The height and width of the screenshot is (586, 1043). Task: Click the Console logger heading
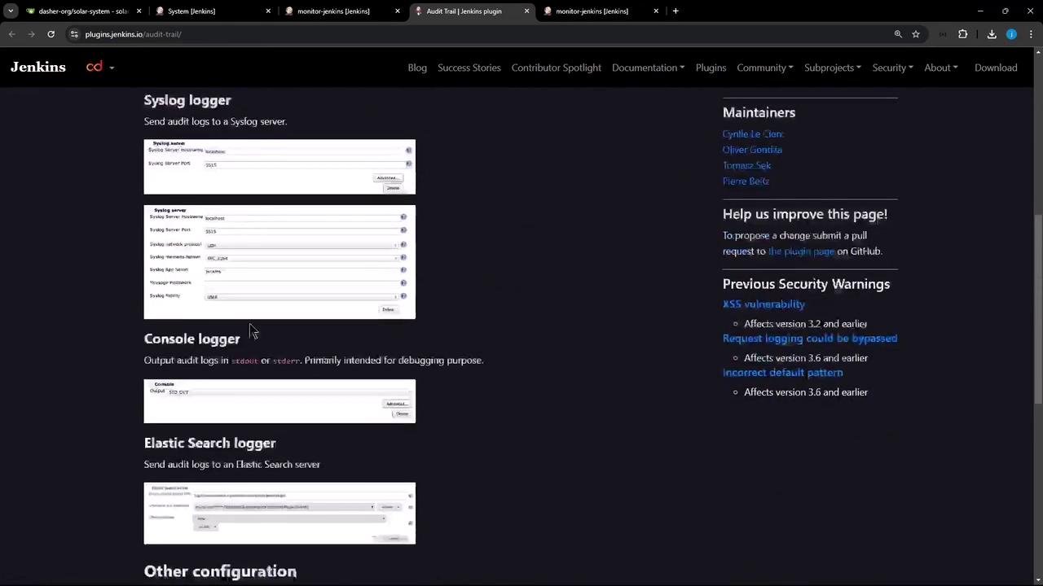tap(192, 339)
